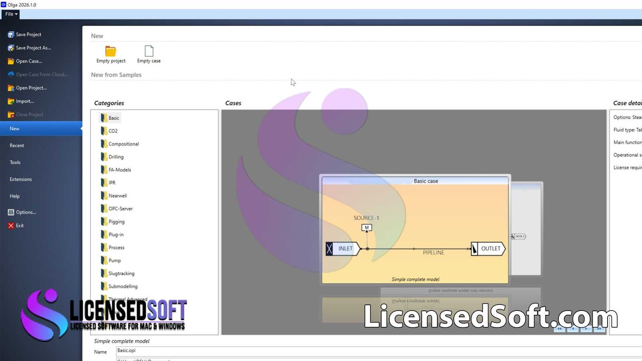Click the next-page arrow below Cases
The width and height of the screenshot is (642, 361).
(x=586, y=329)
